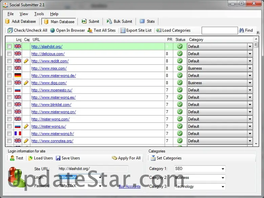Click the Check/Uncheck All toolbar icon
264x198 pixels.
click(x=10, y=30)
